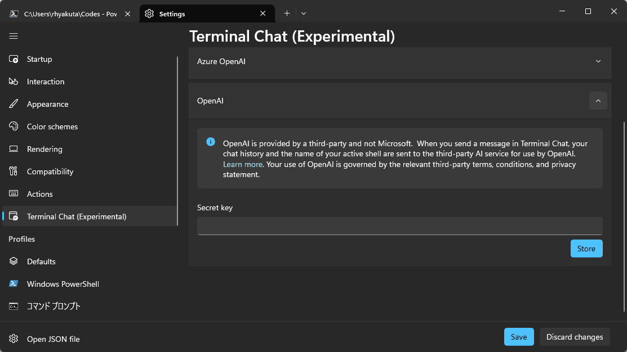Click the sidebar navigation scrollbar
Image resolution: width=627 pixels, height=352 pixels.
pyautogui.click(x=177, y=141)
